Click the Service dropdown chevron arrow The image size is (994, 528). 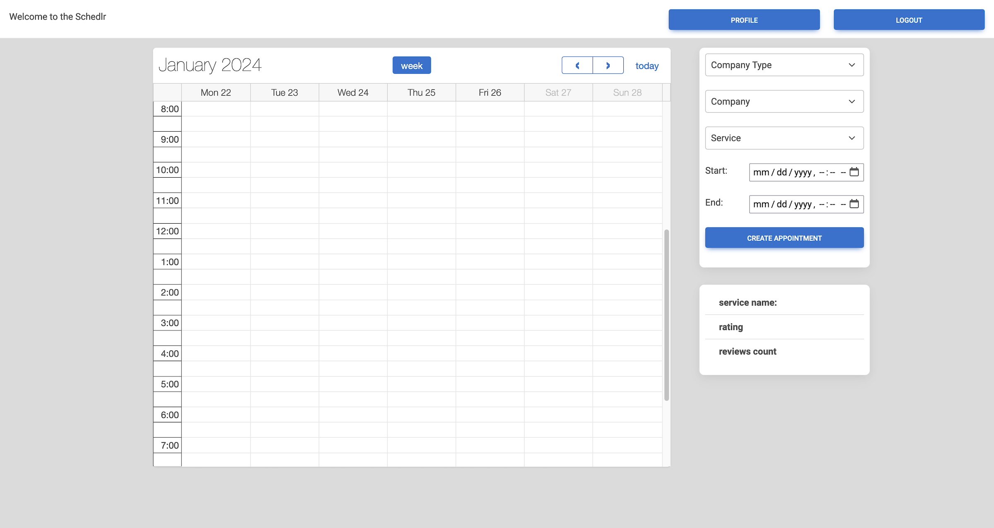[x=852, y=138]
